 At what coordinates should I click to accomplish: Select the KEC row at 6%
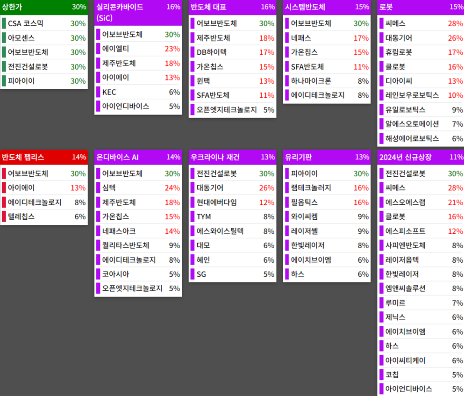pyautogui.click(x=138, y=92)
